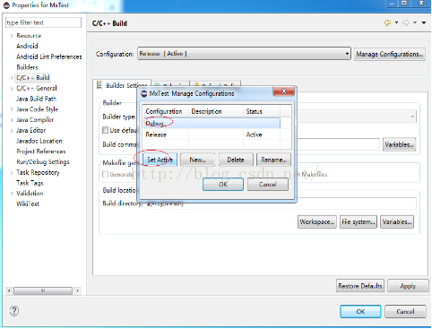This screenshot has width=432, height=329.
Task: Select Android Lint Preferences item
Action: [49, 56]
